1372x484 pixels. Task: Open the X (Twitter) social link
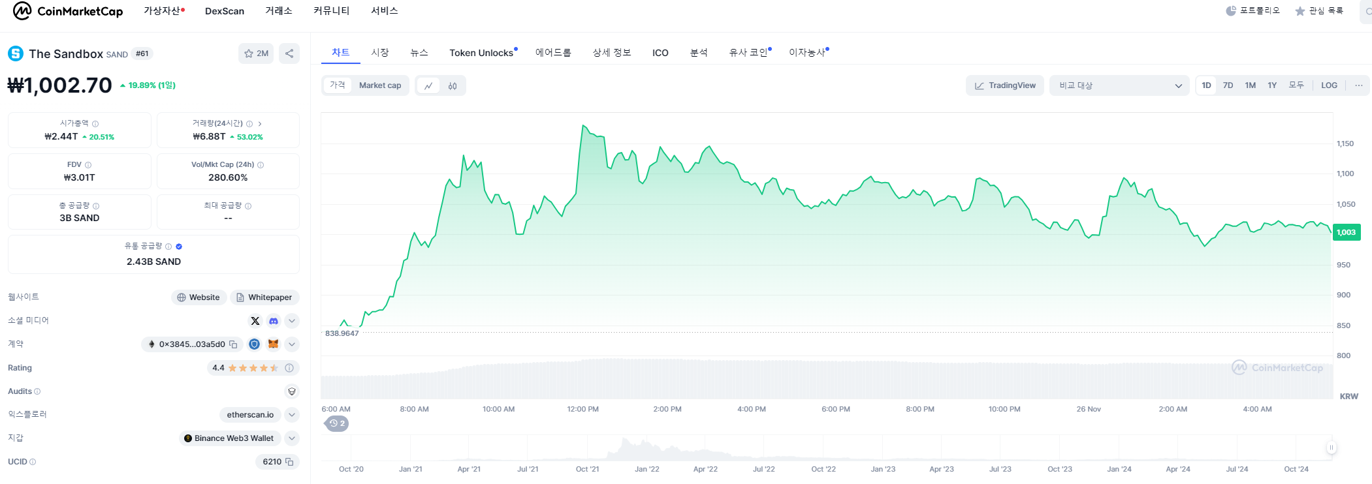[255, 321]
